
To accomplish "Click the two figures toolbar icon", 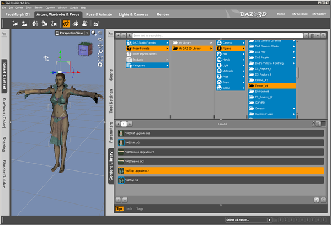I will click(x=35, y=24).
